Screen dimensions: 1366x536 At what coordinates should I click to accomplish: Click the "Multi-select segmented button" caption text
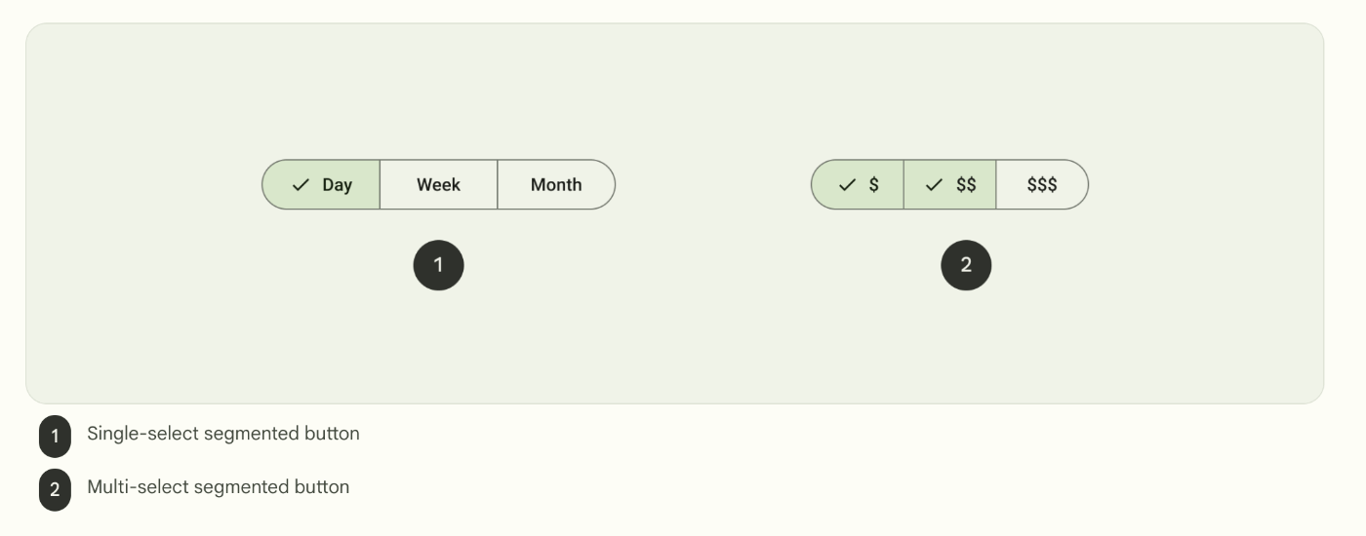coord(218,486)
